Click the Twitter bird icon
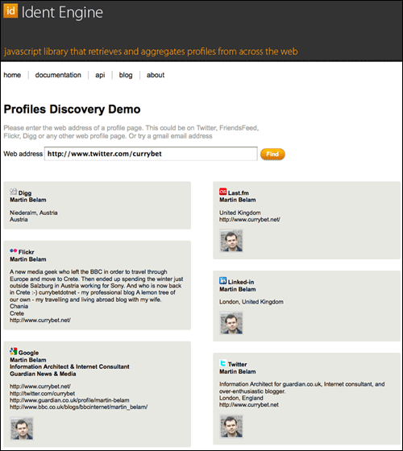This screenshot has width=403, height=451. click(x=222, y=363)
